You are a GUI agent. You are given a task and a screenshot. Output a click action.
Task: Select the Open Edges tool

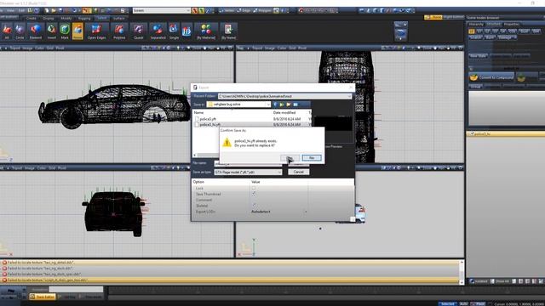(96, 31)
